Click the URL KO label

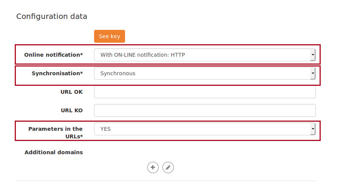(x=72, y=110)
